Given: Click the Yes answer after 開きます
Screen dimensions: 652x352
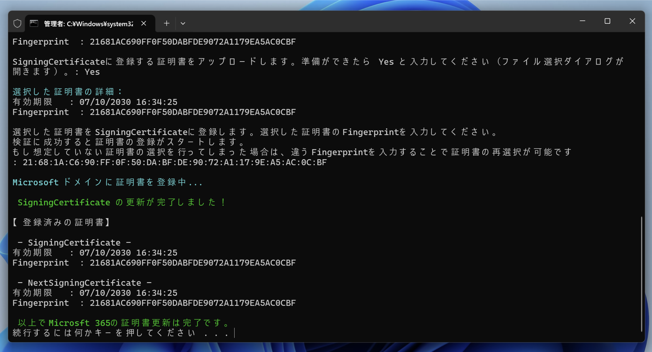Looking at the screenshot, I should point(92,72).
